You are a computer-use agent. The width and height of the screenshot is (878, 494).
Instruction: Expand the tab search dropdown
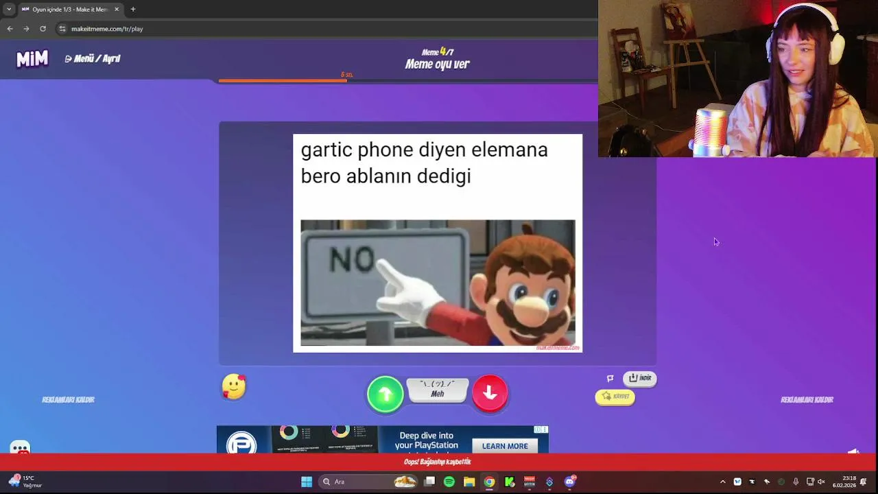[8, 10]
